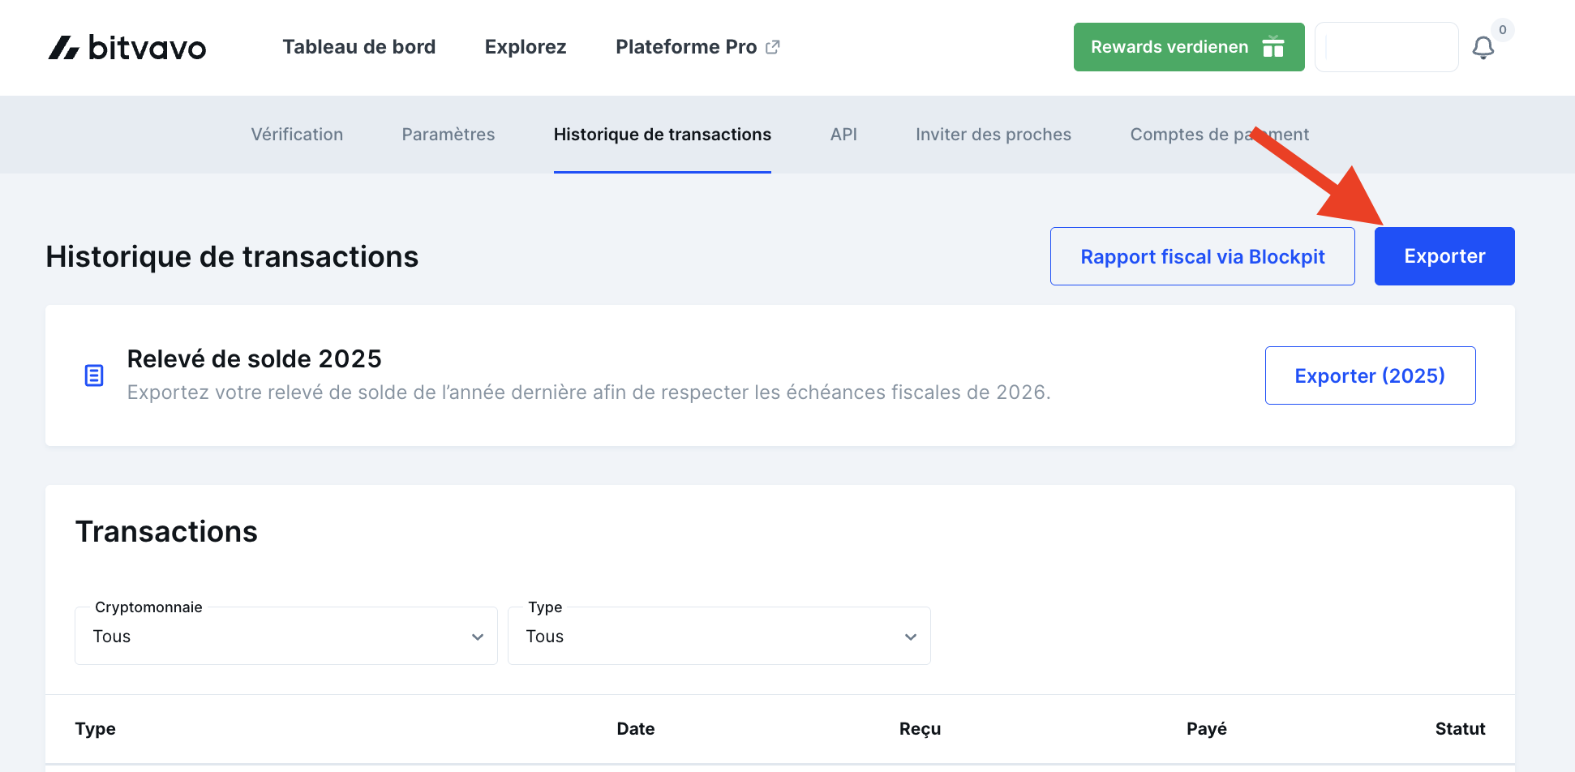
Task: Go to Explorez
Action: tap(526, 47)
